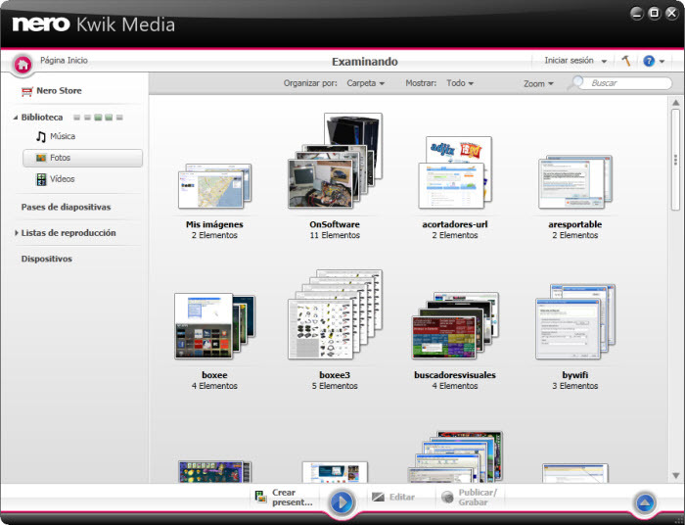The image size is (685, 525).
Task: Click the "bywifi" folder name
Action: [x=575, y=375]
